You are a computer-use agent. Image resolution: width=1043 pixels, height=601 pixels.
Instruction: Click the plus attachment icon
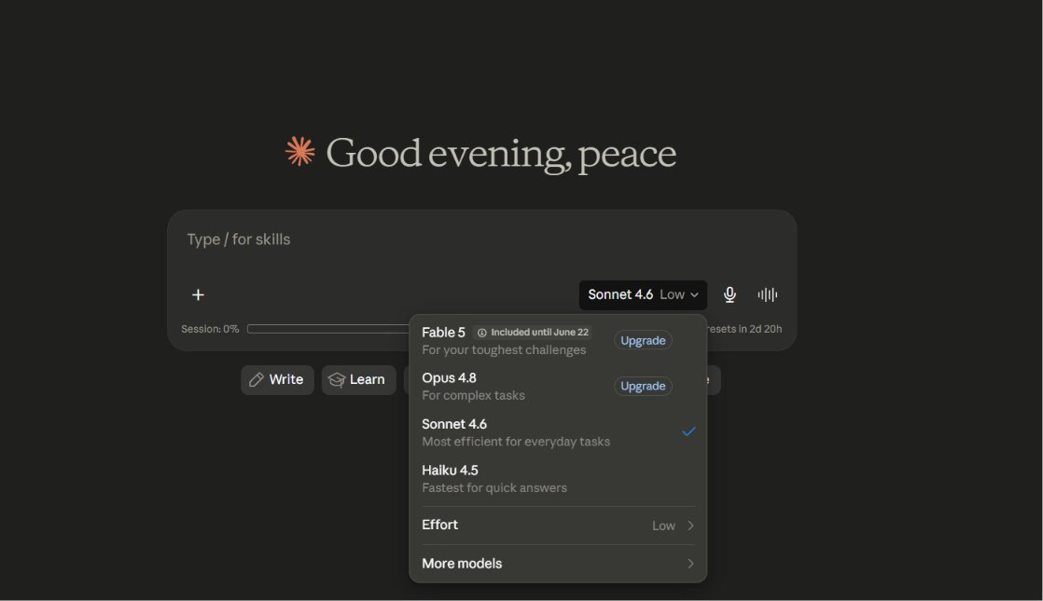click(198, 294)
